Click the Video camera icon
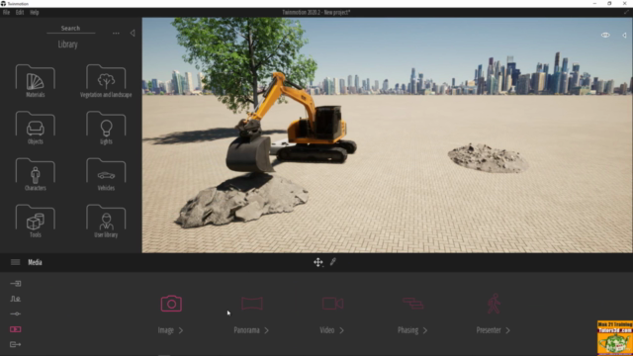The image size is (633, 356). pos(332,304)
